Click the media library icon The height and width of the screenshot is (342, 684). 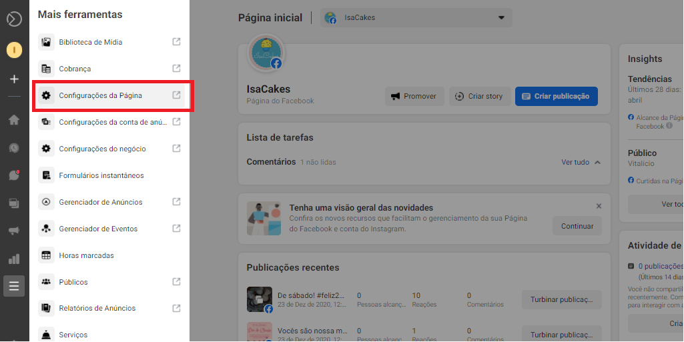click(46, 42)
